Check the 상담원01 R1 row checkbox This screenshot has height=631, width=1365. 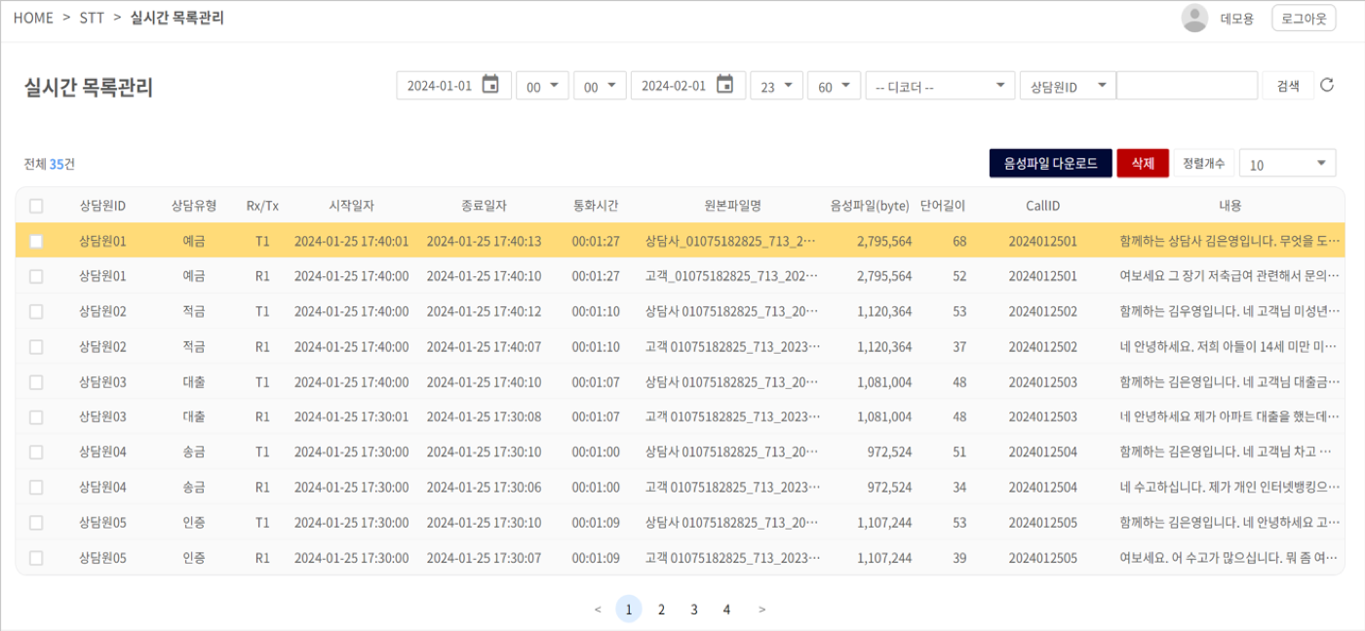[36, 276]
